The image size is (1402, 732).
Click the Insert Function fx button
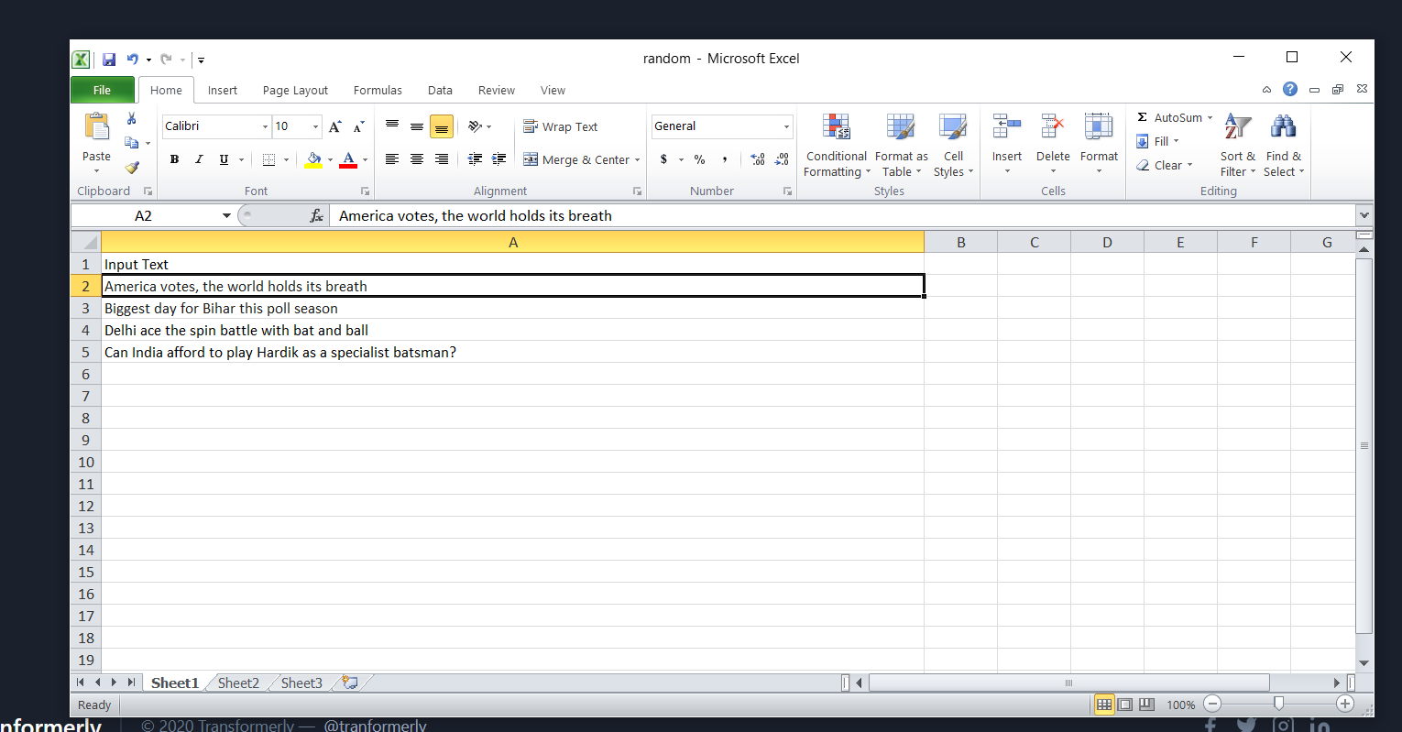click(317, 215)
